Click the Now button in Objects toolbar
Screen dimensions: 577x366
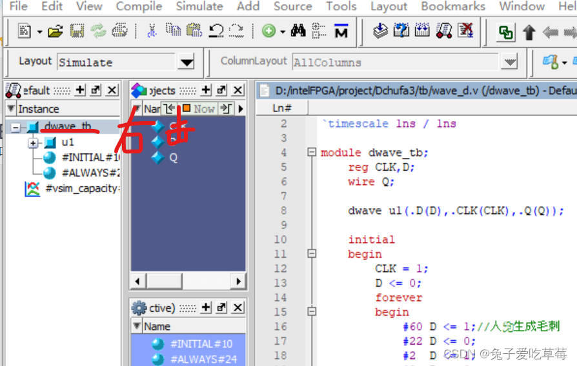[199, 109]
